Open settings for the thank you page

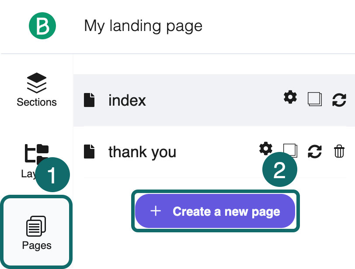click(x=265, y=149)
